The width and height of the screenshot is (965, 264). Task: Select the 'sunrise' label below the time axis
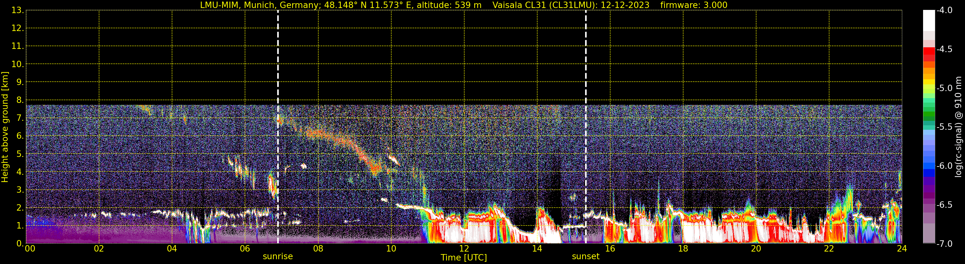click(277, 257)
